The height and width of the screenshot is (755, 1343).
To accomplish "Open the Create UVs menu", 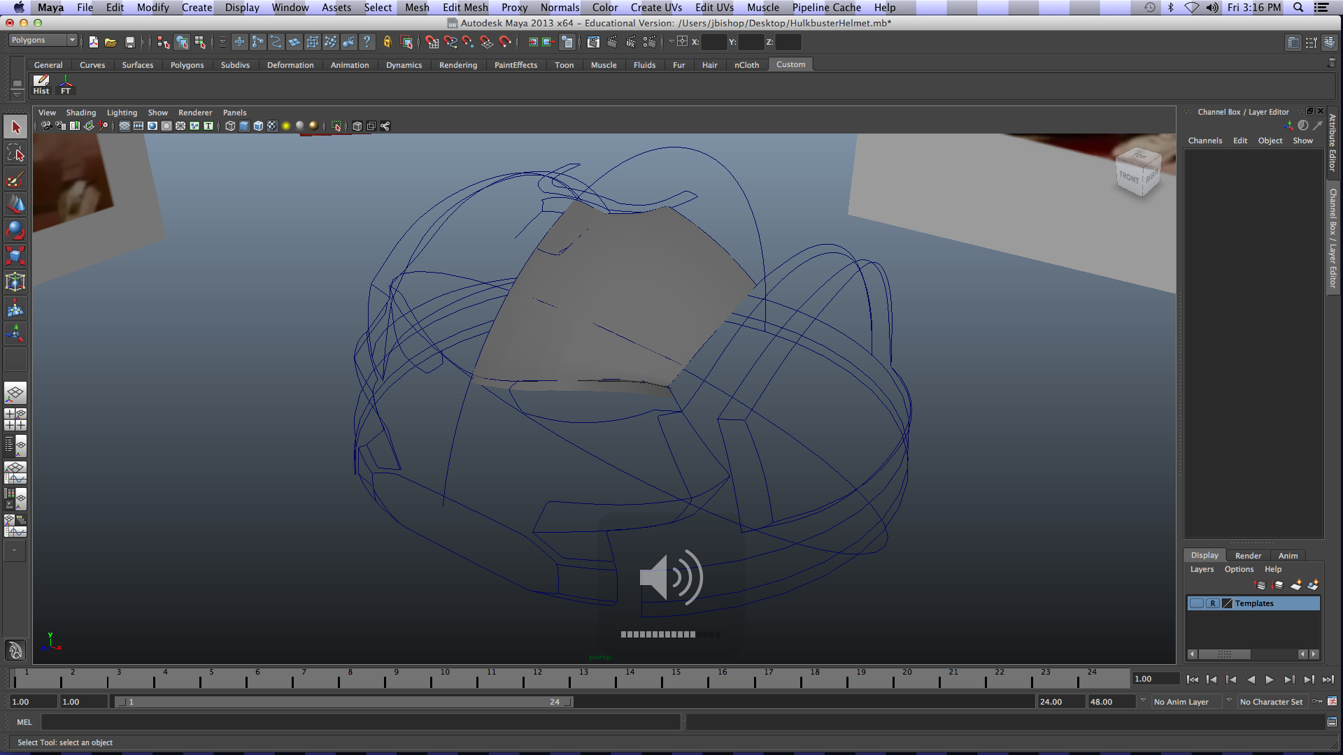I will (656, 7).
